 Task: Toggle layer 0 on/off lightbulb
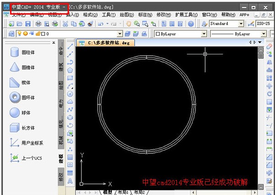point(20,33)
